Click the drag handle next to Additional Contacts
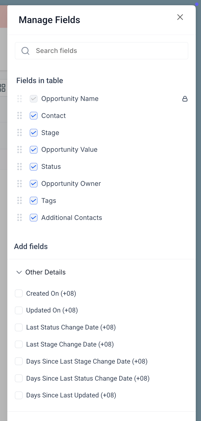201x421 pixels. point(19,217)
